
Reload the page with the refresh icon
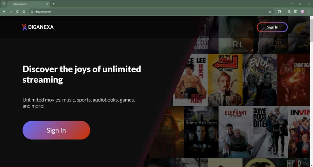(17, 12)
